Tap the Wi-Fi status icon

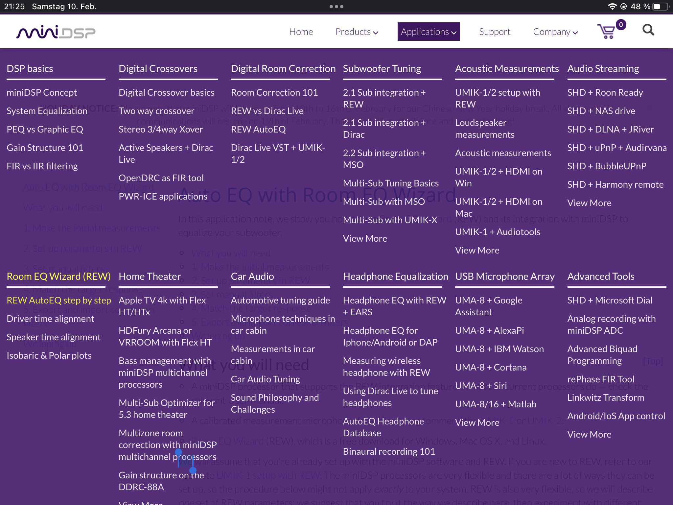[612, 7]
